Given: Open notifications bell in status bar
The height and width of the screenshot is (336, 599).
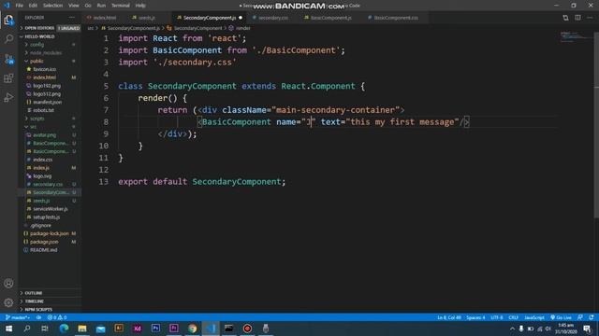Looking at the screenshot, I should 592,317.
